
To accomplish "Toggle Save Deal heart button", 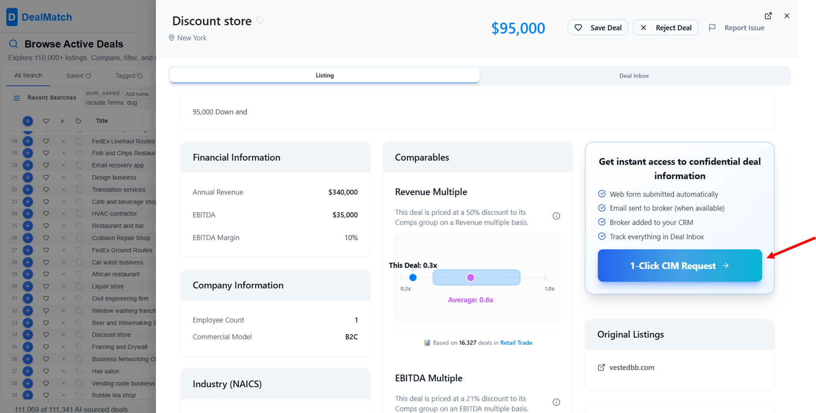I will (x=598, y=28).
